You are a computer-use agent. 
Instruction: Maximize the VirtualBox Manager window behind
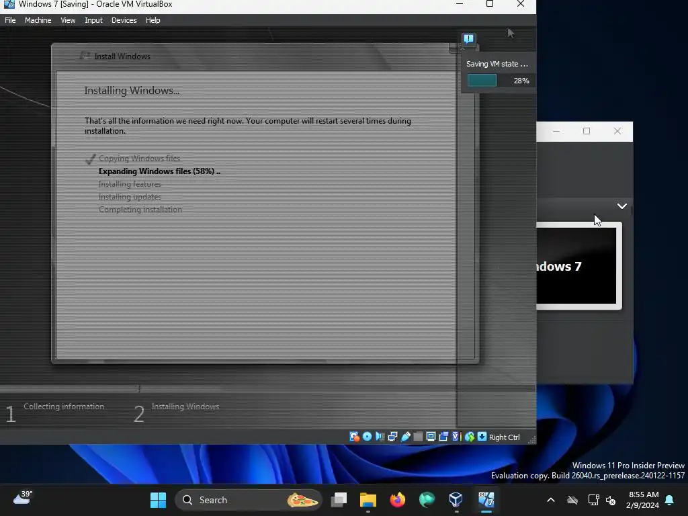tap(586, 131)
